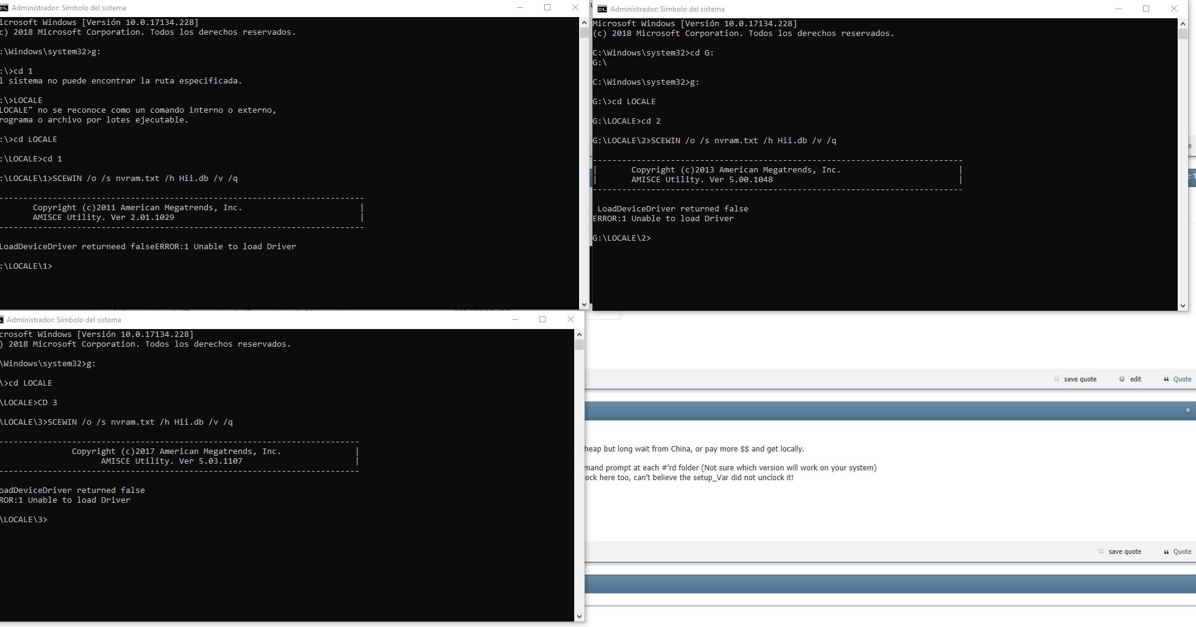1196x627 pixels.
Task: Click the cmd icon in the top-right window title bar
Action: click(602, 9)
